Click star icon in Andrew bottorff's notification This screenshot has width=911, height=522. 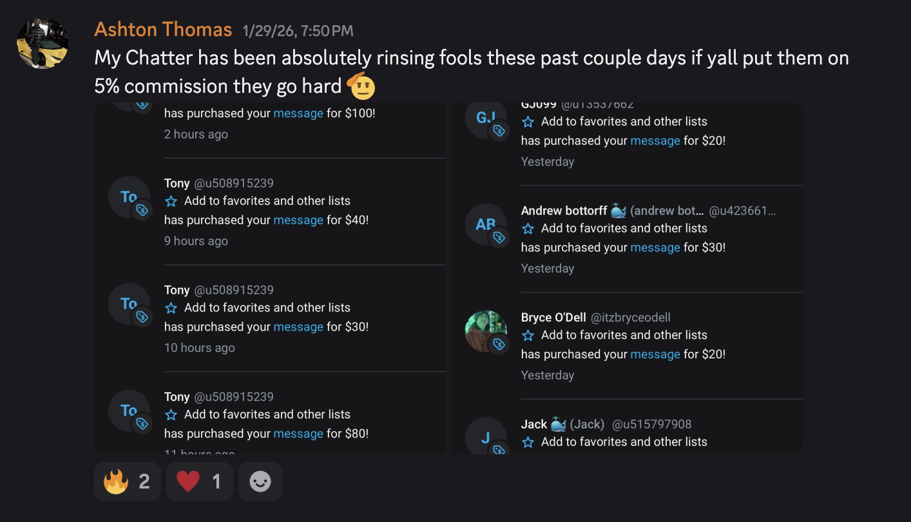pos(528,229)
